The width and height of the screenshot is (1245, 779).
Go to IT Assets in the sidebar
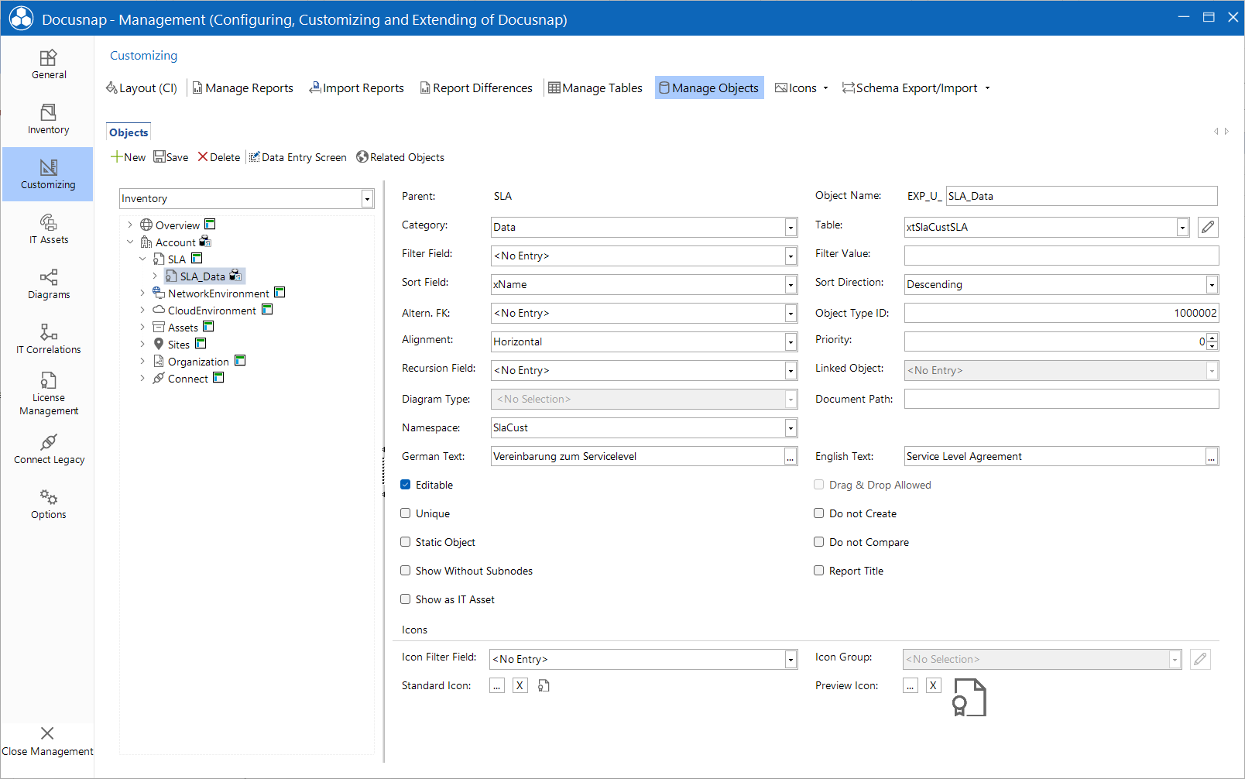(x=48, y=229)
